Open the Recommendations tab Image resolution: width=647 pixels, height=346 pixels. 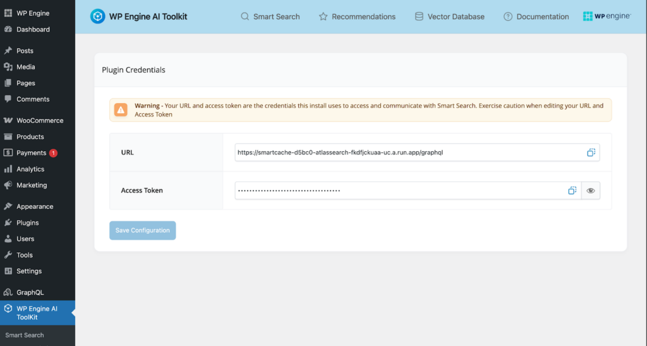[357, 16]
